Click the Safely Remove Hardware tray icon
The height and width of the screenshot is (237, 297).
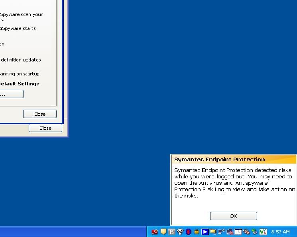pyautogui.click(x=255, y=232)
